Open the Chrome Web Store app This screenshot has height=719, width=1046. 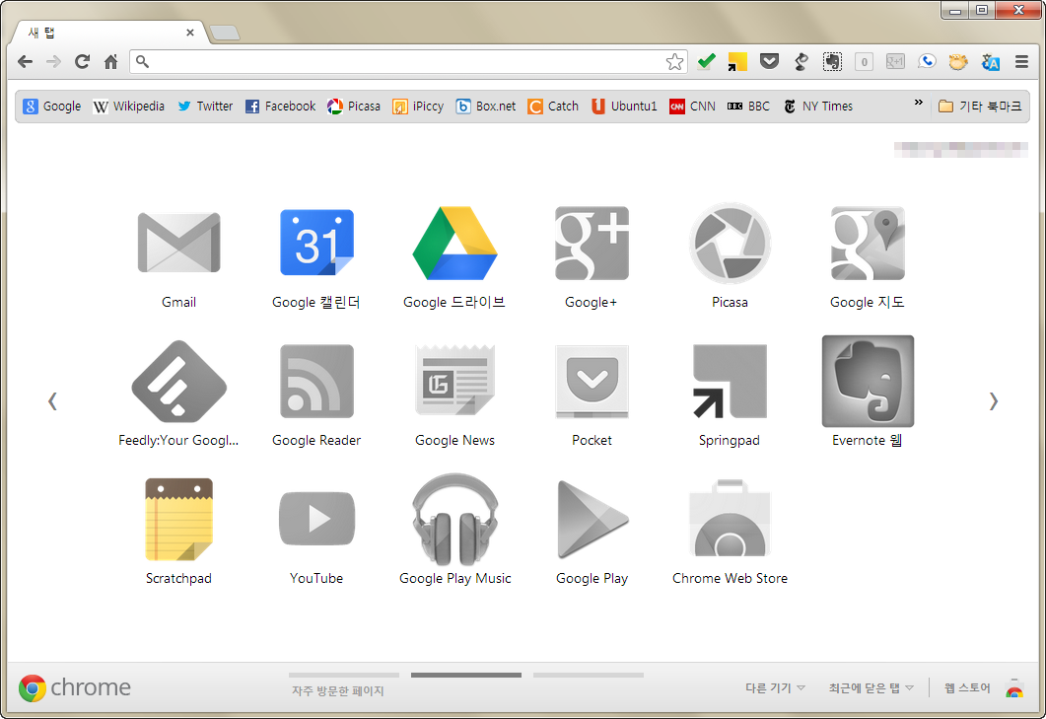(730, 518)
